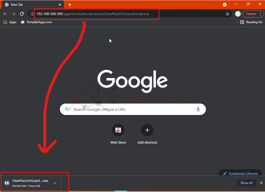Image resolution: width=265 pixels, height=192 pixels.
Task: Click the Customize Chrome button
Action: [240, 174]
